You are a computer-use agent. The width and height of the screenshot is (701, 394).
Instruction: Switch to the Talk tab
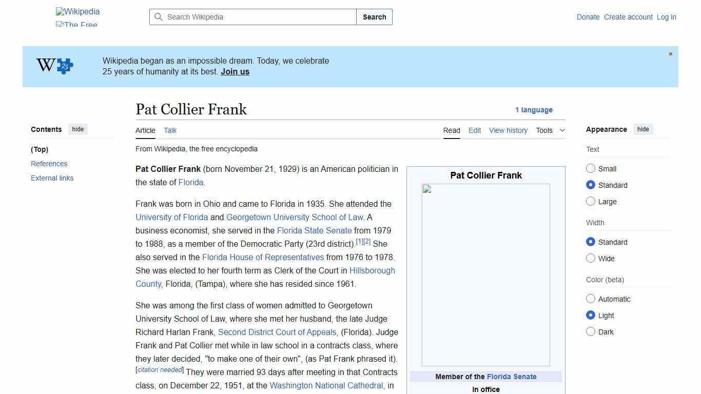(x=170, y=130)
